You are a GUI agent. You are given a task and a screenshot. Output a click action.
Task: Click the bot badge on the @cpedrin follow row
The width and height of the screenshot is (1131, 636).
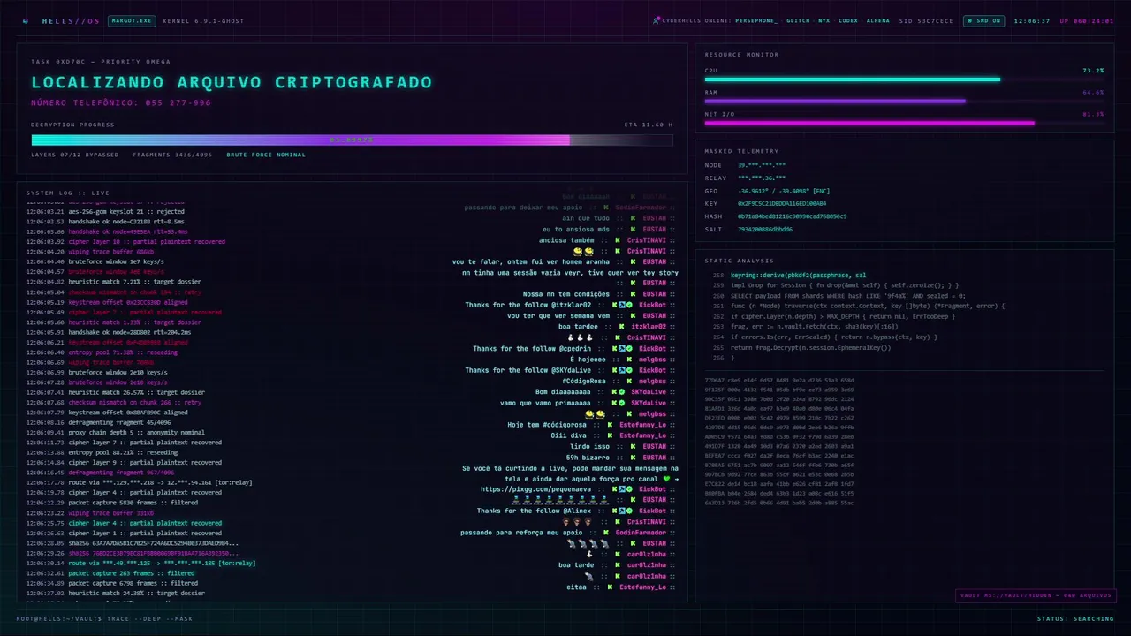(621, 349)
